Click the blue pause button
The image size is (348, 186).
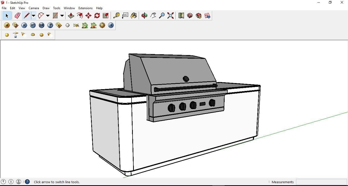click(x=111, y=25)
